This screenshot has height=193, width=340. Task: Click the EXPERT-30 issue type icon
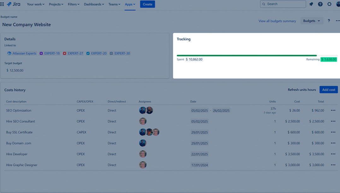coord(111,53)
